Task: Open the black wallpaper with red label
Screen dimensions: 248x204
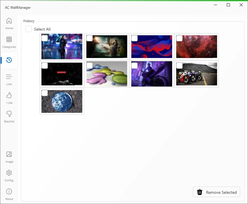Action: click(x=62, y=74)
